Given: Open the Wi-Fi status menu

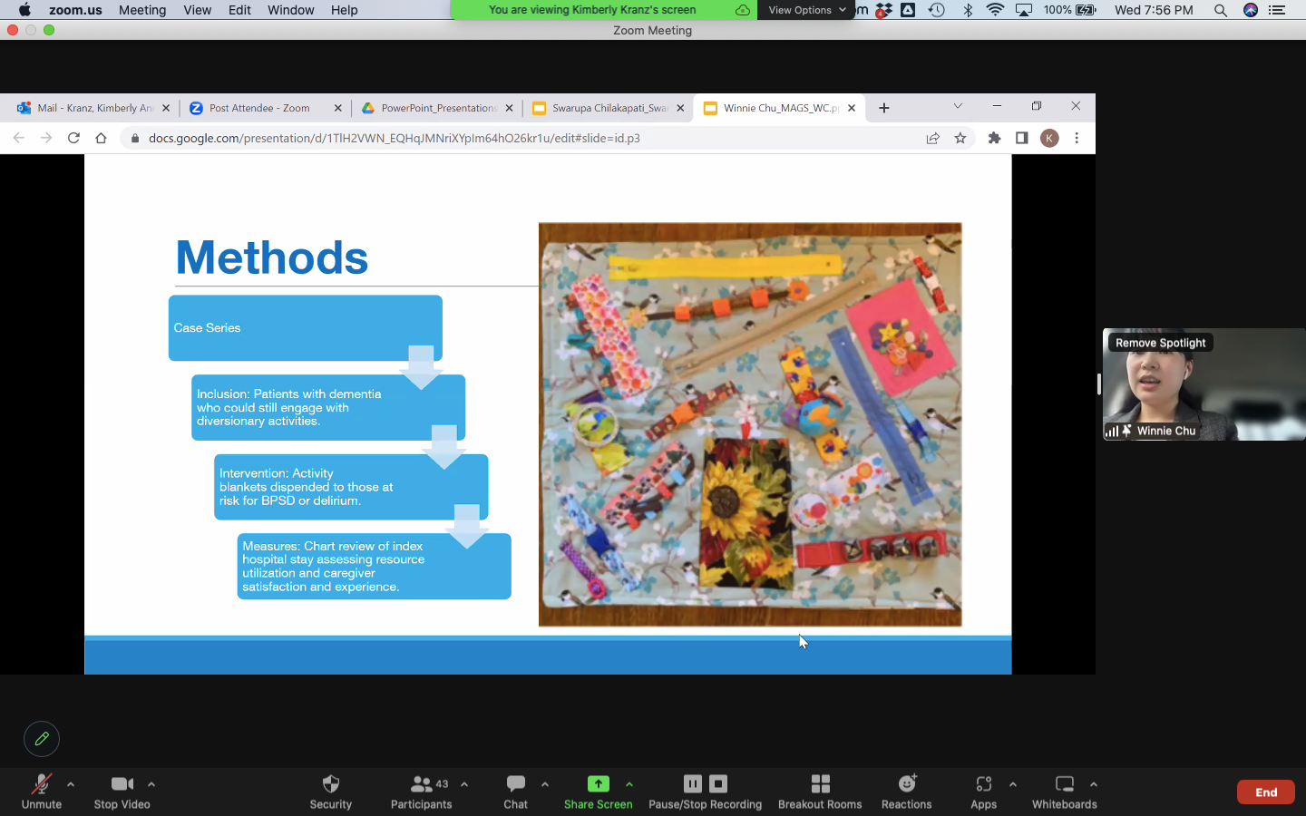Looking at the screenshot, I should [x=995, y=10].
